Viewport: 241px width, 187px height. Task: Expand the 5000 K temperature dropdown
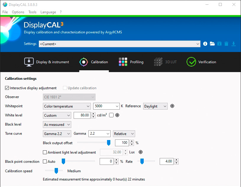point(106,106)
